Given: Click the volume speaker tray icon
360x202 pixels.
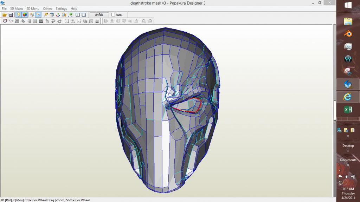Looking at the screenshot, I should [347, 176].
